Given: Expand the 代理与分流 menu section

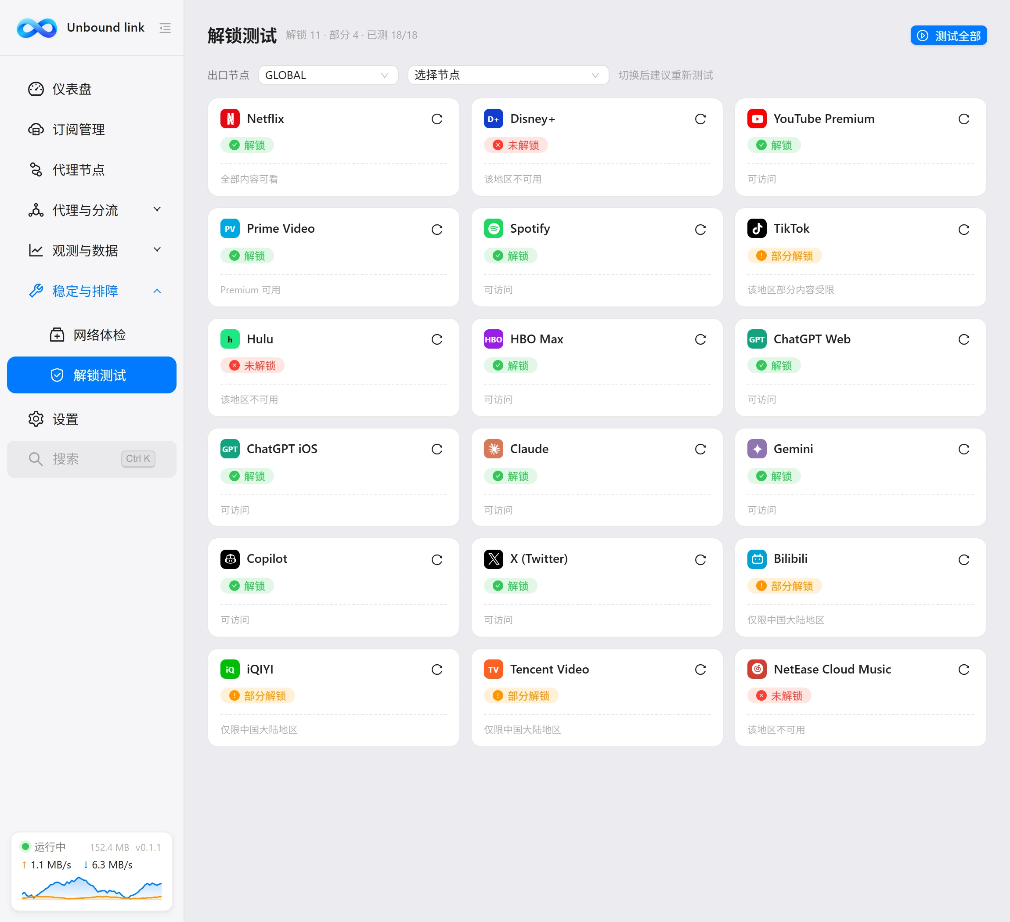Looking at the screenshot, I should [x=92, y=210].
